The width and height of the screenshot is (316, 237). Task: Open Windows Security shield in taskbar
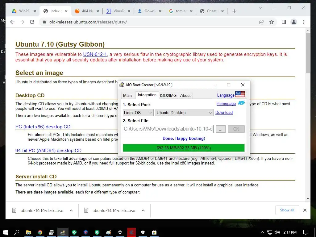(x=143, y=232)
